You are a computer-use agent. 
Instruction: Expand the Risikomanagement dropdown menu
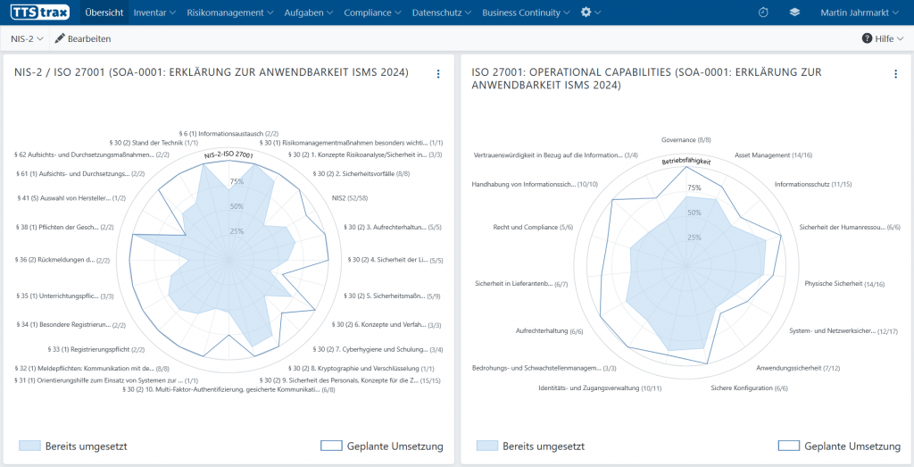pos(230,13)
